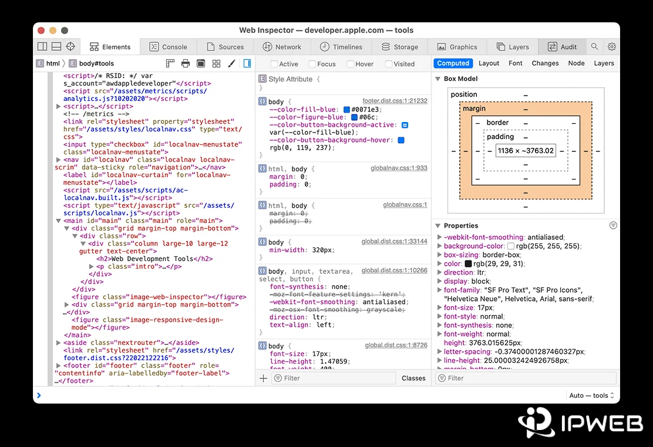Select the Computed sidebar panel
653x447 pixels.
coord(453,63)
